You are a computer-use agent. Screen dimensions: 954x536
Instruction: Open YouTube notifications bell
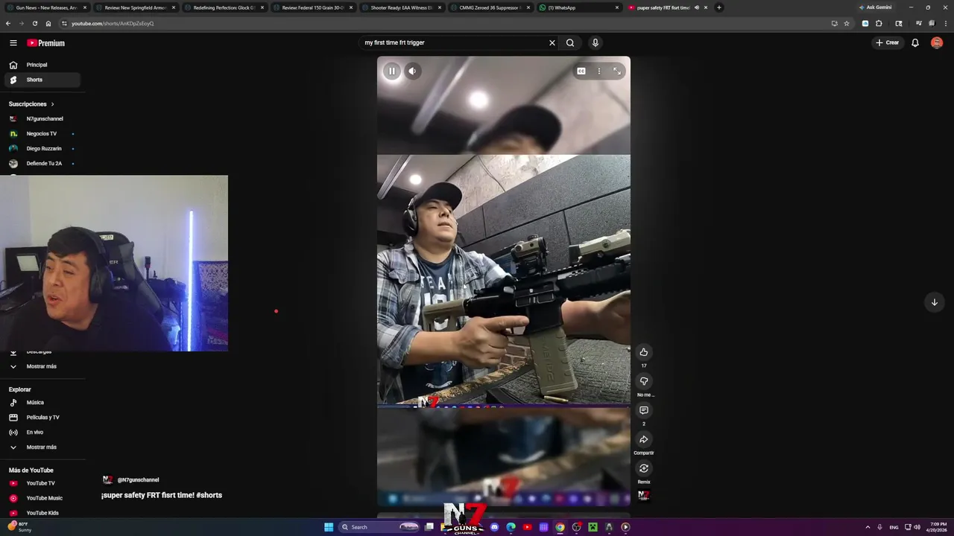click(x=915, y=43)
